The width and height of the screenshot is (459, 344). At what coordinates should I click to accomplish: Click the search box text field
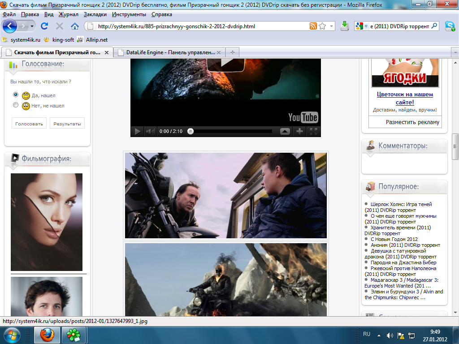[399, 26]
